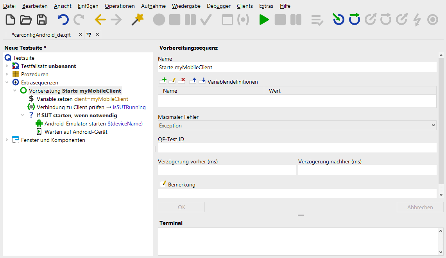Close the *? tab
The image size is (446, 258).
[x=97, y=34]
